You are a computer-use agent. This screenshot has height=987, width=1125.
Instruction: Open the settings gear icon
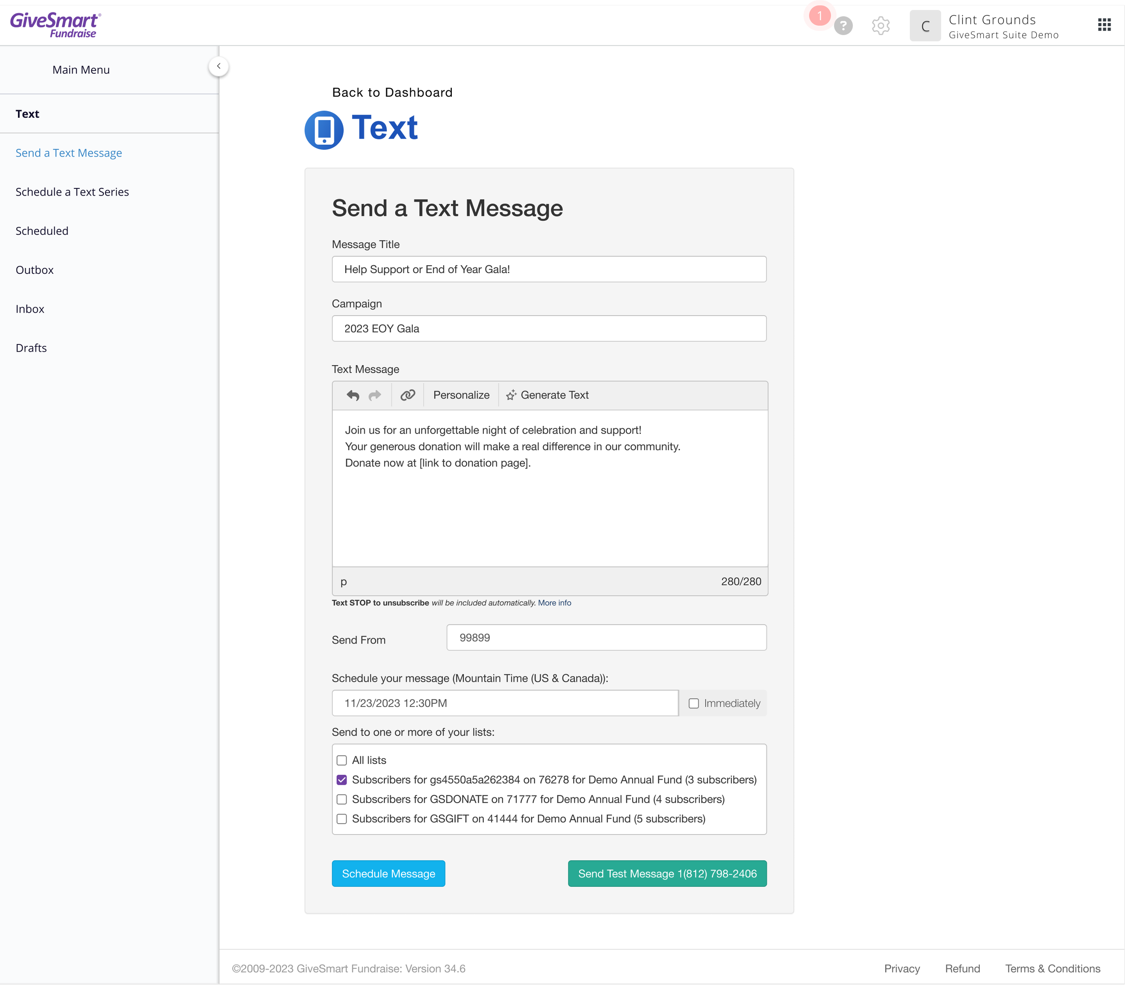(881, 26)
